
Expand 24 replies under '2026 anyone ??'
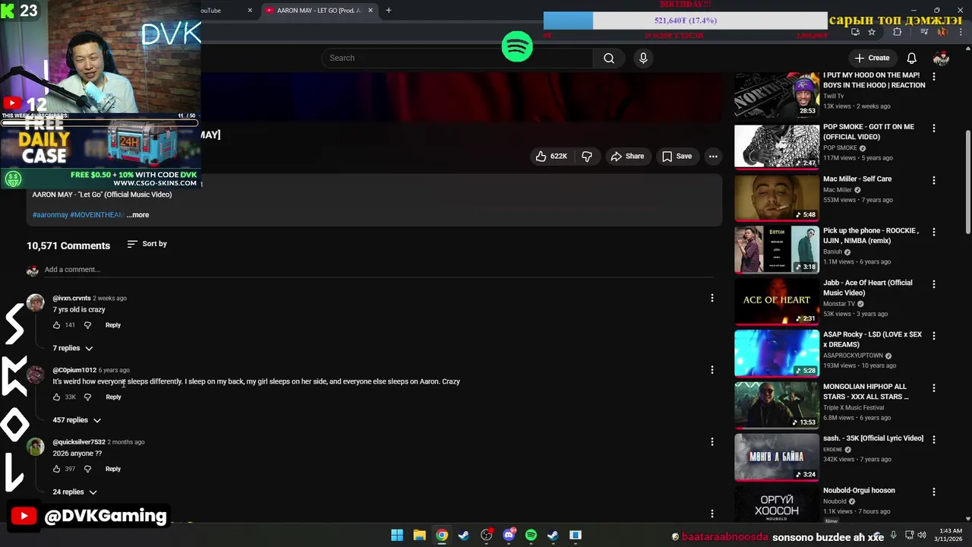[74, 492]
